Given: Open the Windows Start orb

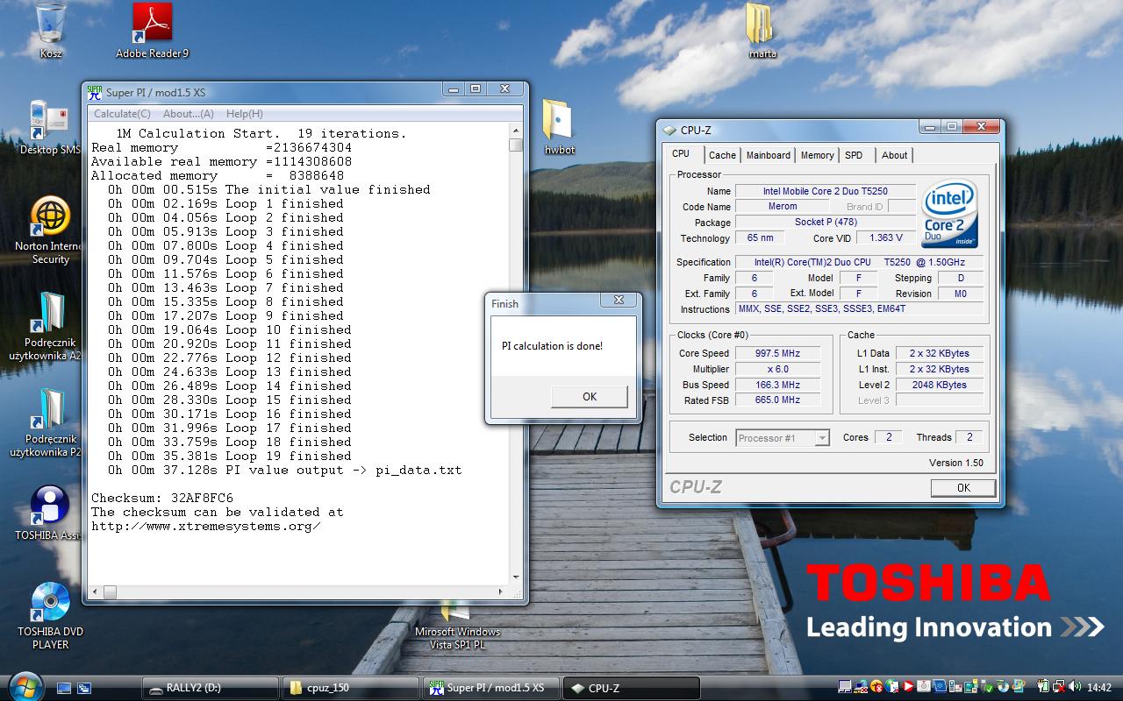Looking at the screenshot, I should point(24,687).
